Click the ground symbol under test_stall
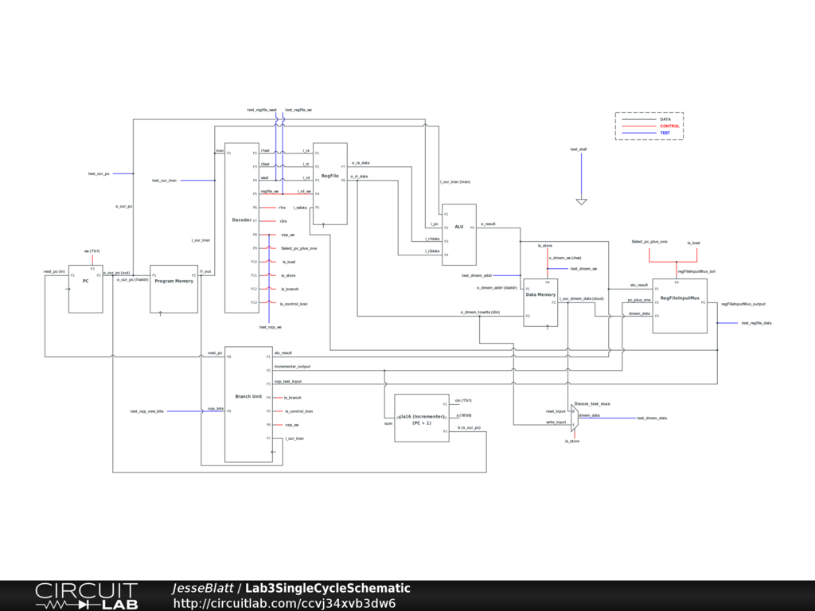 [581, 202]
